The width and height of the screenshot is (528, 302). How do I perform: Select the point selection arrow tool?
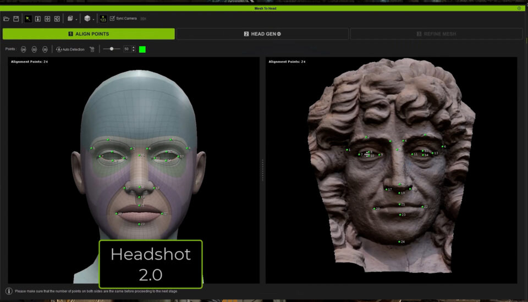[x=28, y=19]
